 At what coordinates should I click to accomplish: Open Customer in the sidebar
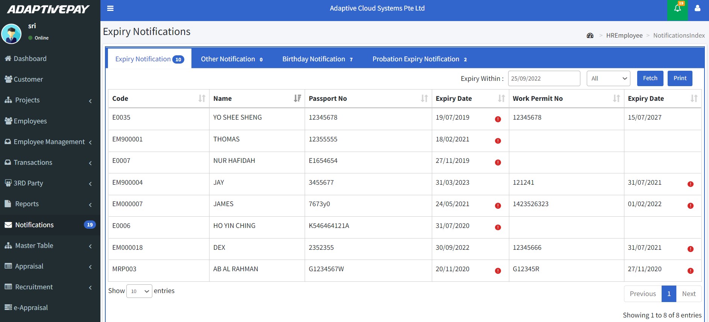50,79
